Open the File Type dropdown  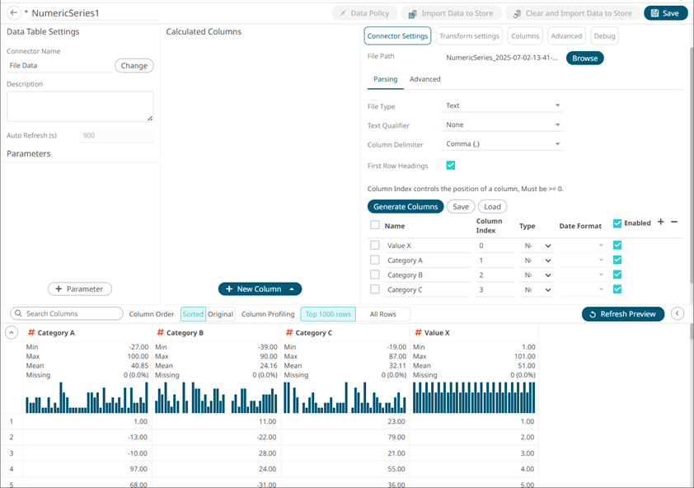(503, 106)
